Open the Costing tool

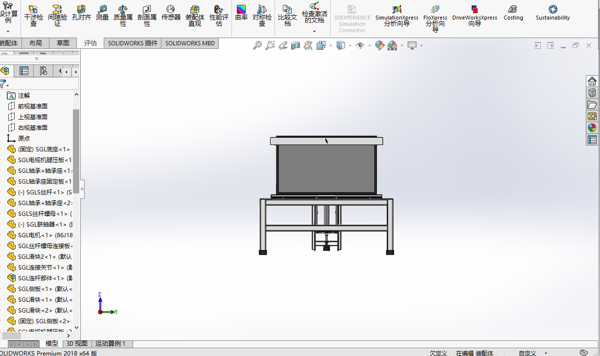[x=513, y=13]
